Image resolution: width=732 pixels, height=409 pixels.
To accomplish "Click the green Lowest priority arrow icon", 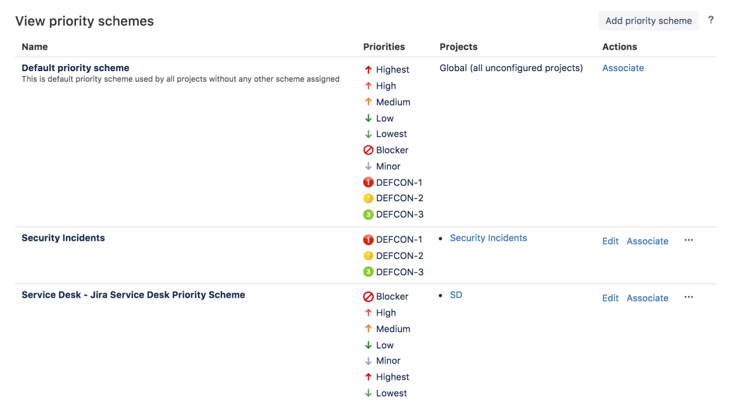I will click(x=368, y=134).
